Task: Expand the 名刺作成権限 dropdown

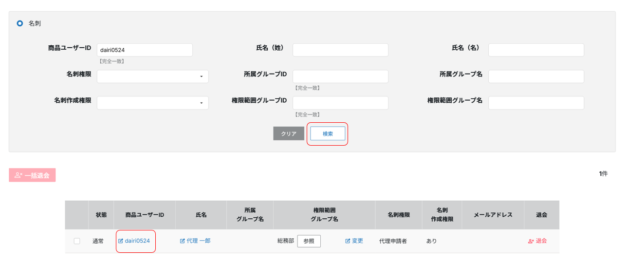Action: click(152, 103)
